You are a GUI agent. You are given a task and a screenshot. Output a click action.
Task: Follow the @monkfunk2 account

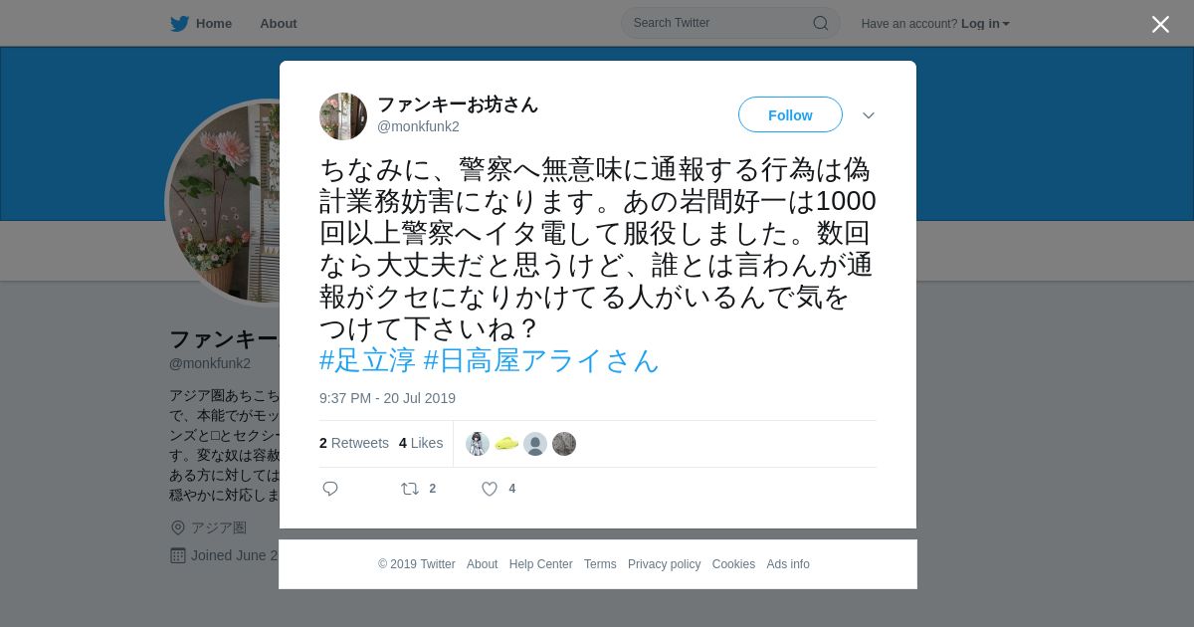(790, 114)
